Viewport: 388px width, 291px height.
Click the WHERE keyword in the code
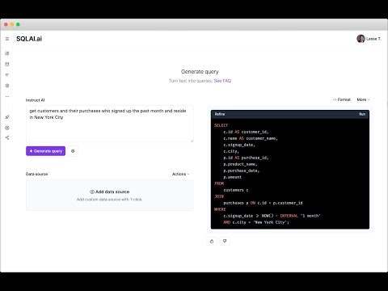tap(220, 209)
